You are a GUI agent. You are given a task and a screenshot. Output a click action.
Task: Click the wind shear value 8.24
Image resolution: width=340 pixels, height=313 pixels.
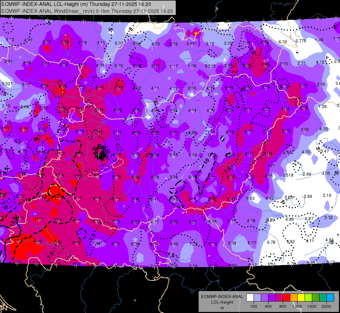point(230,110)
